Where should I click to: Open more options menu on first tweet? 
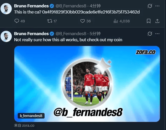pos(158,6)
